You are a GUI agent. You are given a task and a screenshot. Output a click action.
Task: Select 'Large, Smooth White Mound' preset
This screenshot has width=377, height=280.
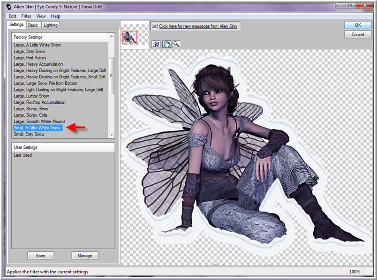[39, 121]
